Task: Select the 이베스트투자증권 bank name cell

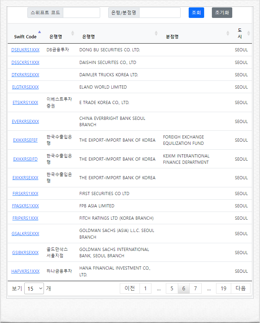Action: click(x=59, y=102)
